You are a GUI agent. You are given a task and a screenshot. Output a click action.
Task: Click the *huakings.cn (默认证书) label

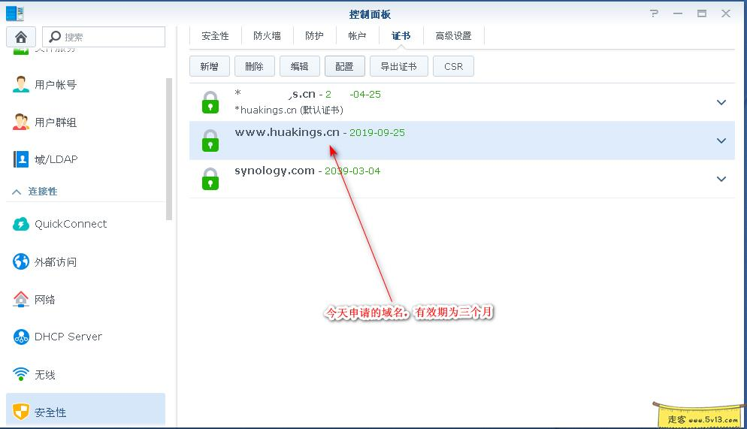tap(289, 110)
